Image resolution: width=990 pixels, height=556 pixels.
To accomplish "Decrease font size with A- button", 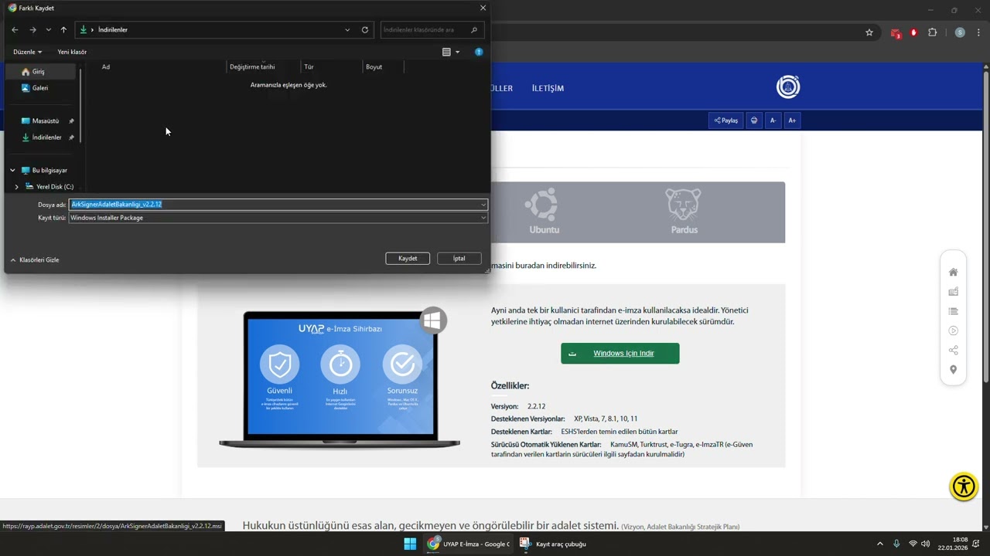I will [773, 120].
